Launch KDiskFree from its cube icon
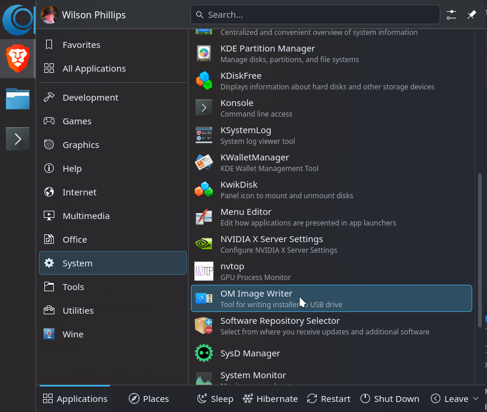This screenshot has height=412, width=487. coord(204,81)
